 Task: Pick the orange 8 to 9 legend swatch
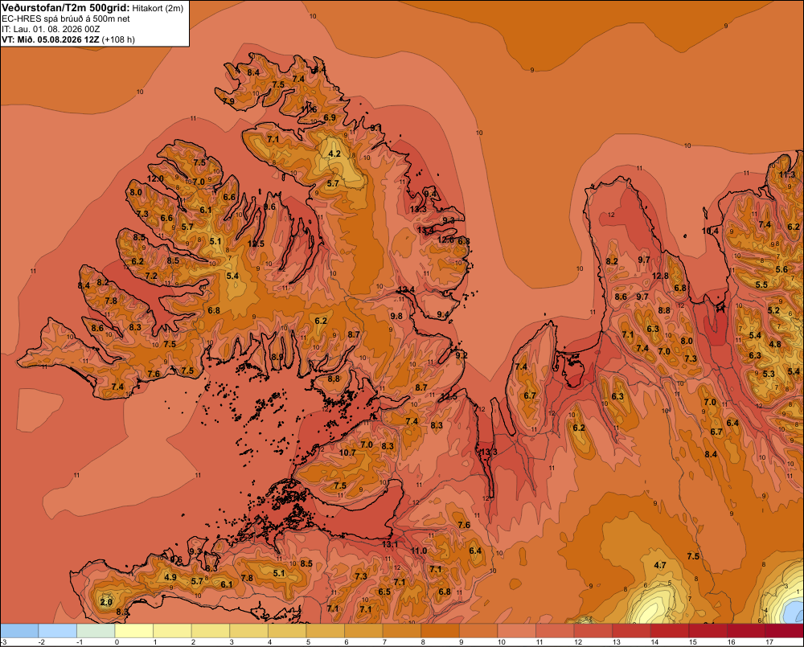point(440,631)
